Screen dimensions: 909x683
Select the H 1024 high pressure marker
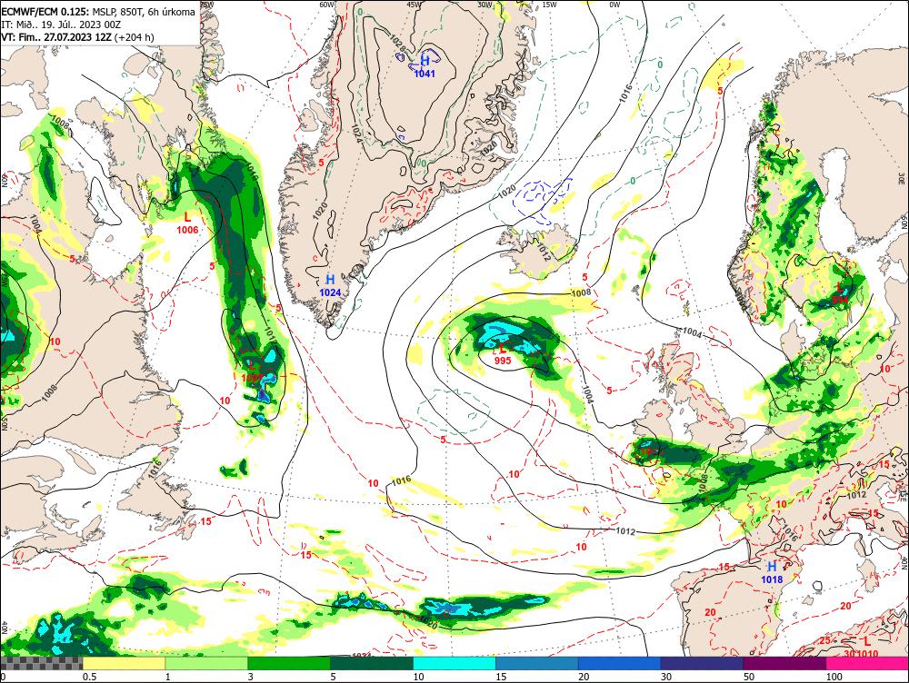click(x=330, y=286)
